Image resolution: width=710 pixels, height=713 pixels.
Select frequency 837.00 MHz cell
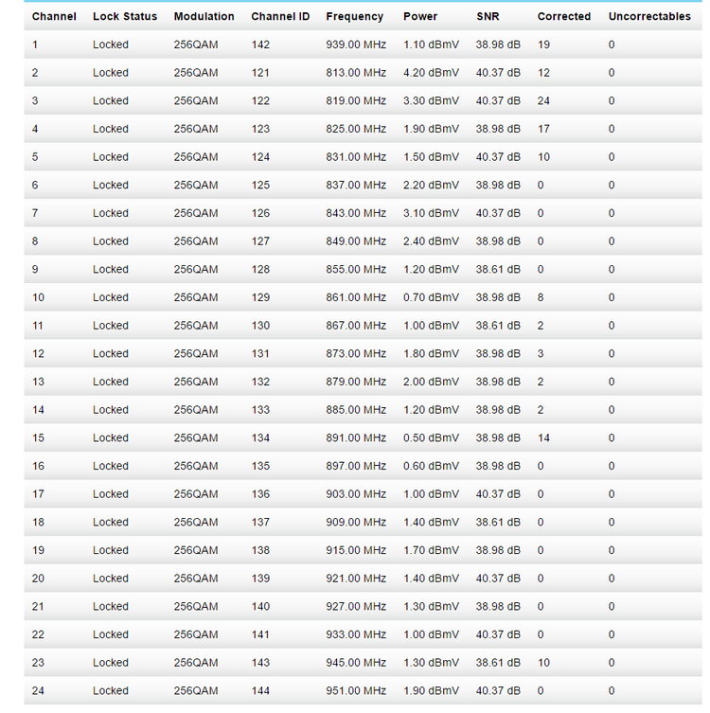356,185
